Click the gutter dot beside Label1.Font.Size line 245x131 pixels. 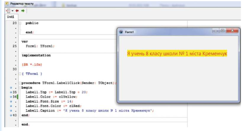click(x=11, y=101)
